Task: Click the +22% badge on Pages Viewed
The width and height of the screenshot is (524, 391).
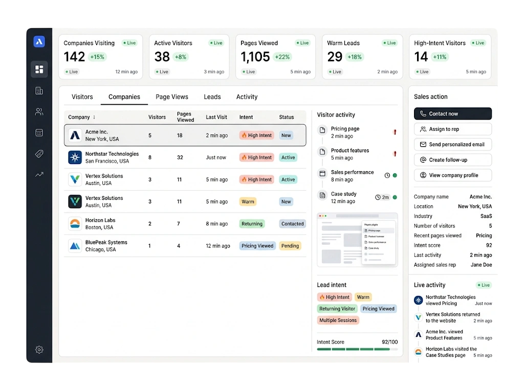Action: click(282, 57)
